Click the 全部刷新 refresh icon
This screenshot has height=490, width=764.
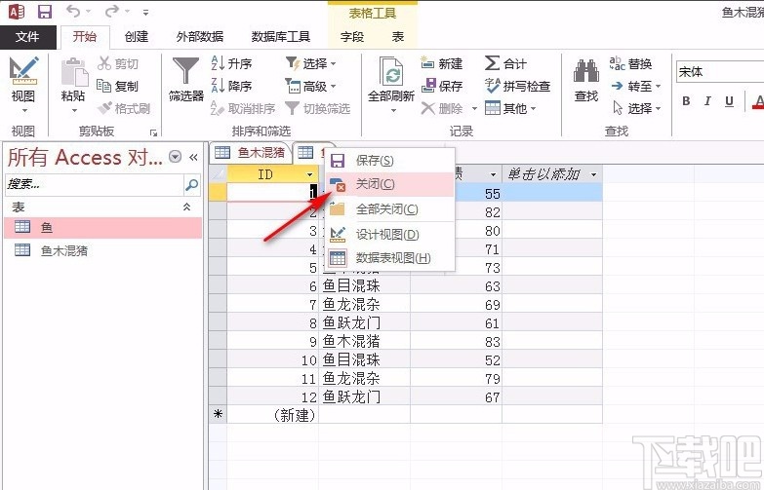point(391,72)
